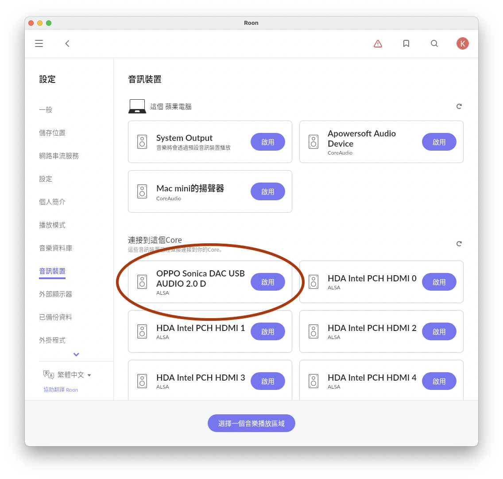Click the HDMI 4 speaker icon
503x479 pixels.
[x=313, y=381]
